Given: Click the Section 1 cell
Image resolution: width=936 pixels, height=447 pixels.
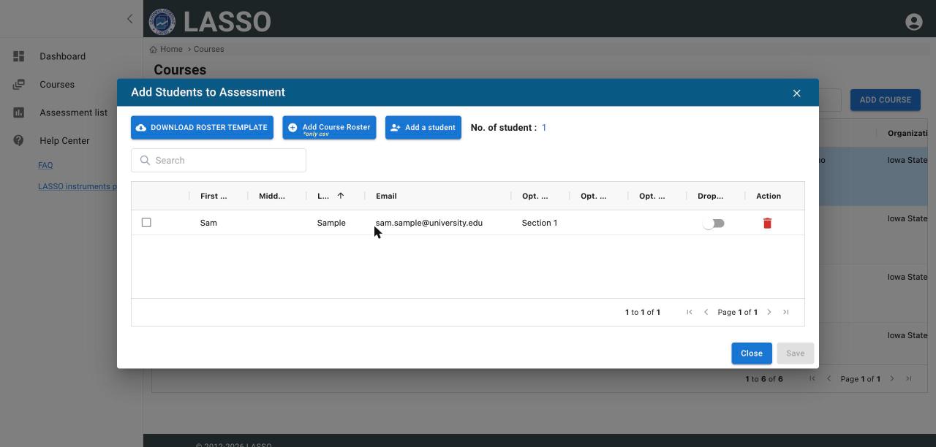Looking at the screenshot, I should [540, 223].
